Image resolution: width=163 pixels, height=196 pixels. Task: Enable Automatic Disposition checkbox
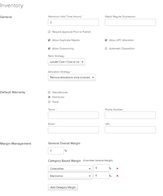pos(106,49)
